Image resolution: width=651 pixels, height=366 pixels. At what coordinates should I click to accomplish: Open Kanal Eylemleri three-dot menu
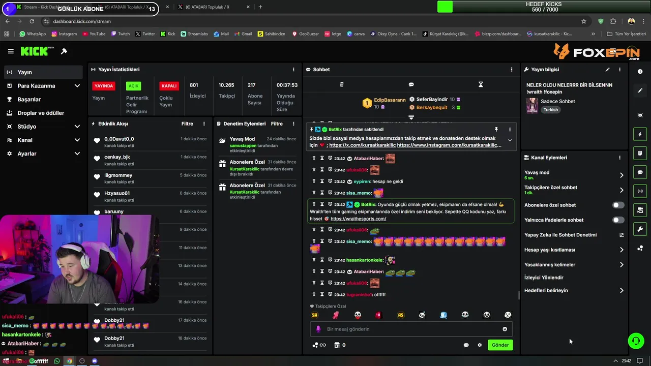pyautogui.click(x=619, y=158)
